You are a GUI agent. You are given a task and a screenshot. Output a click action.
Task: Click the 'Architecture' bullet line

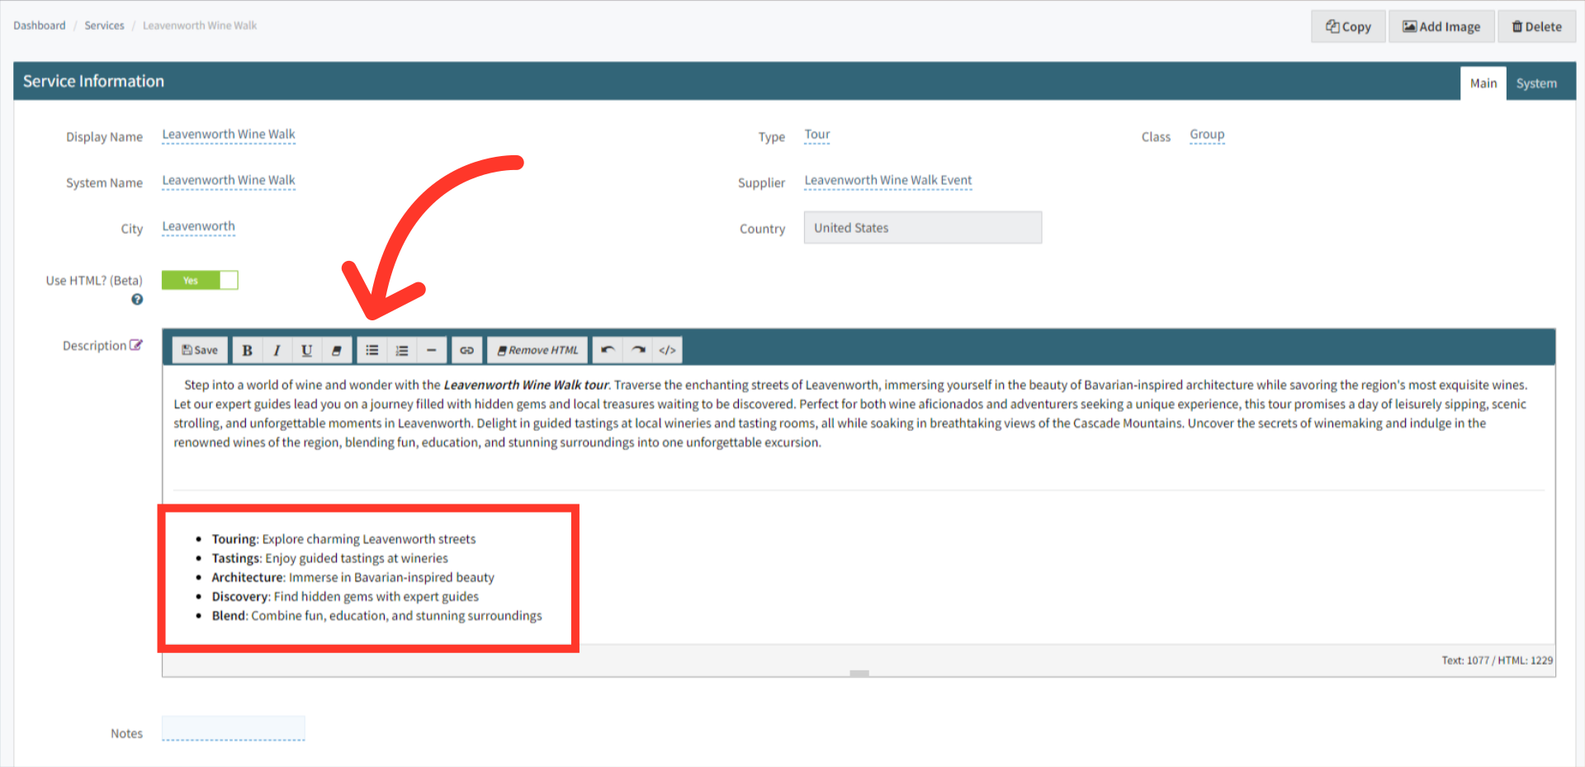tap(353, 577)
